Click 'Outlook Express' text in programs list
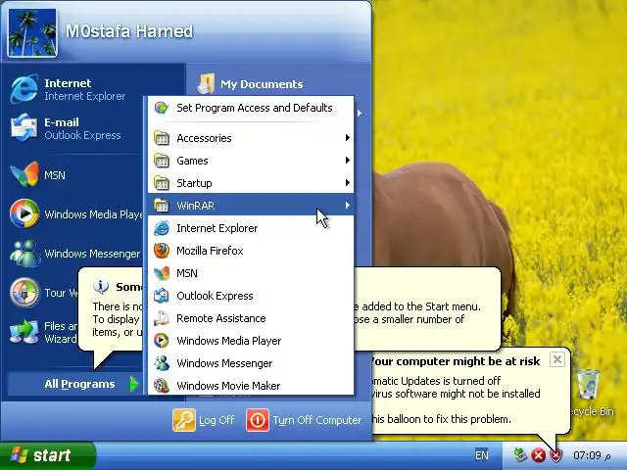The image size is (627, 470). 215,296
